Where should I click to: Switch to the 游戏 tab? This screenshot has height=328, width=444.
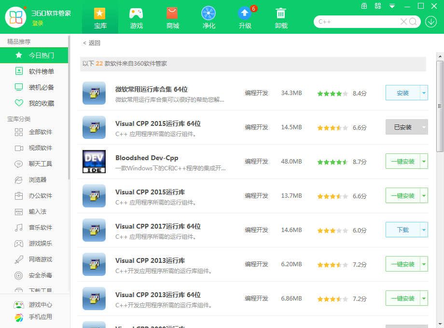[x=136, y=18]
